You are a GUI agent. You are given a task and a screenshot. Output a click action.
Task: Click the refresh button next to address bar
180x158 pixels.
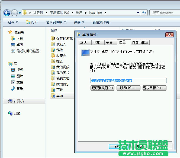[144, 13]
